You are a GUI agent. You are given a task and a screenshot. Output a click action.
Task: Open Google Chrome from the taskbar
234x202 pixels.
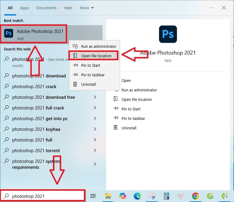click(x=196, y=196)
